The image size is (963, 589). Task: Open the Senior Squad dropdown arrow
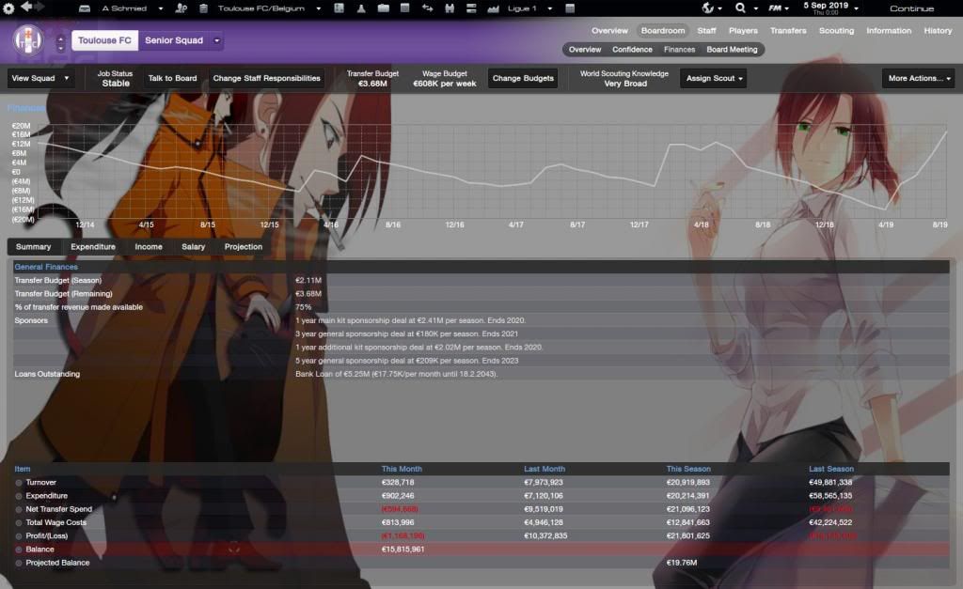216,40
